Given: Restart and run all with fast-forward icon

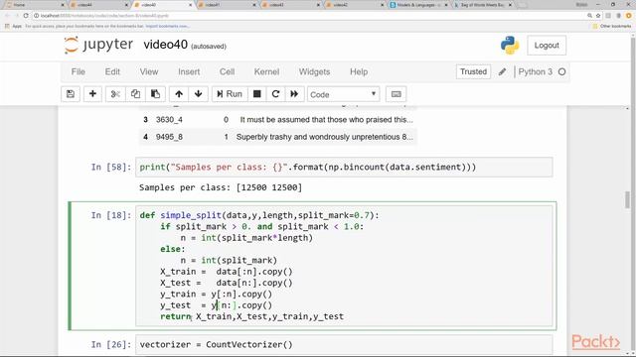Looking at the screenshot, I should (294, 94).
